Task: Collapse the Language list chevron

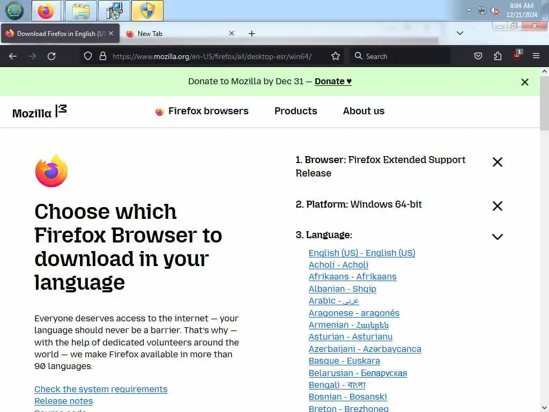Action: pos(497,237)
